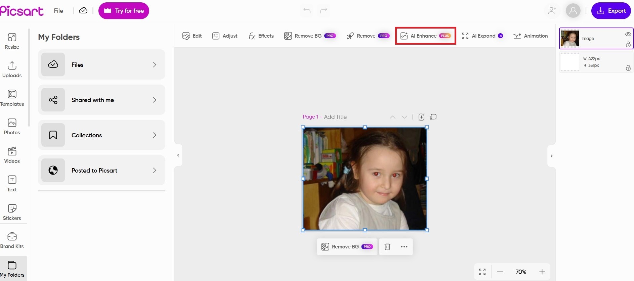Screen dimensions: 634x281
Task: Click the 'Page 1' label
Action: click(x=310, y=117)
